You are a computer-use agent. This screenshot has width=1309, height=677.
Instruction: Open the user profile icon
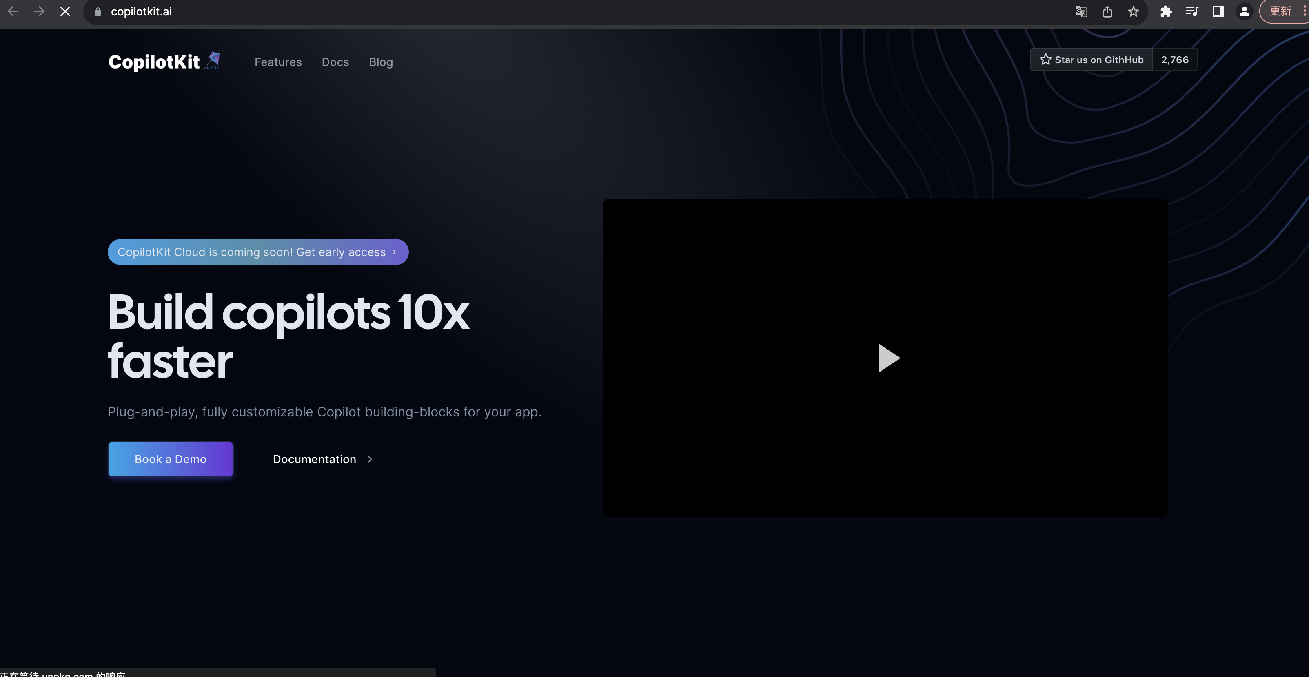(1244, 11)
